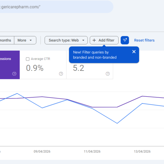Click the New! Filter queries tooltip text
Viewport: 164px width, 164px height.
pos(95,55)
